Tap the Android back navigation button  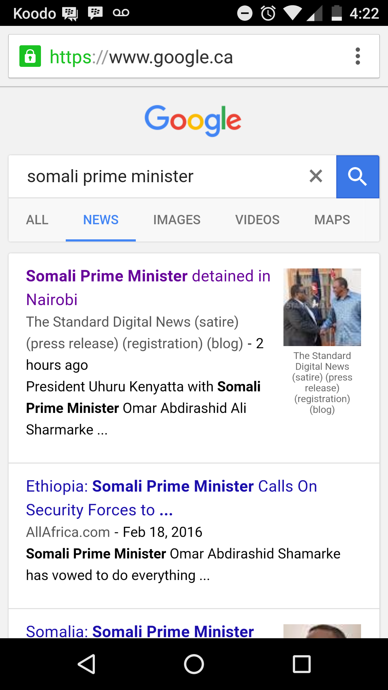pos(87,664)
